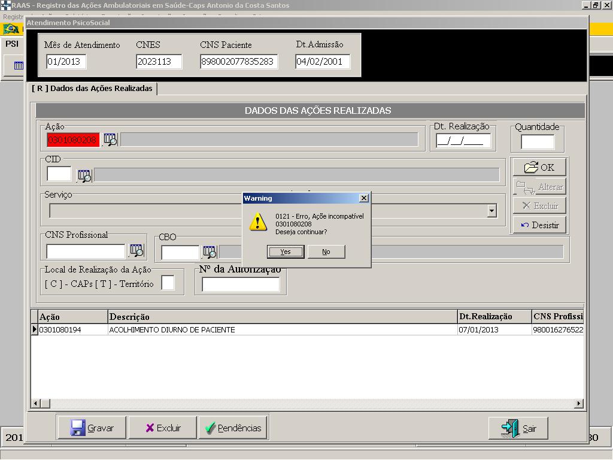Image resolution: width=613 pixels, height=460 pixels.
Task: Select the Dados das Ações Realizadas tab
Action: pyautogui.click(x=93, y=89)
